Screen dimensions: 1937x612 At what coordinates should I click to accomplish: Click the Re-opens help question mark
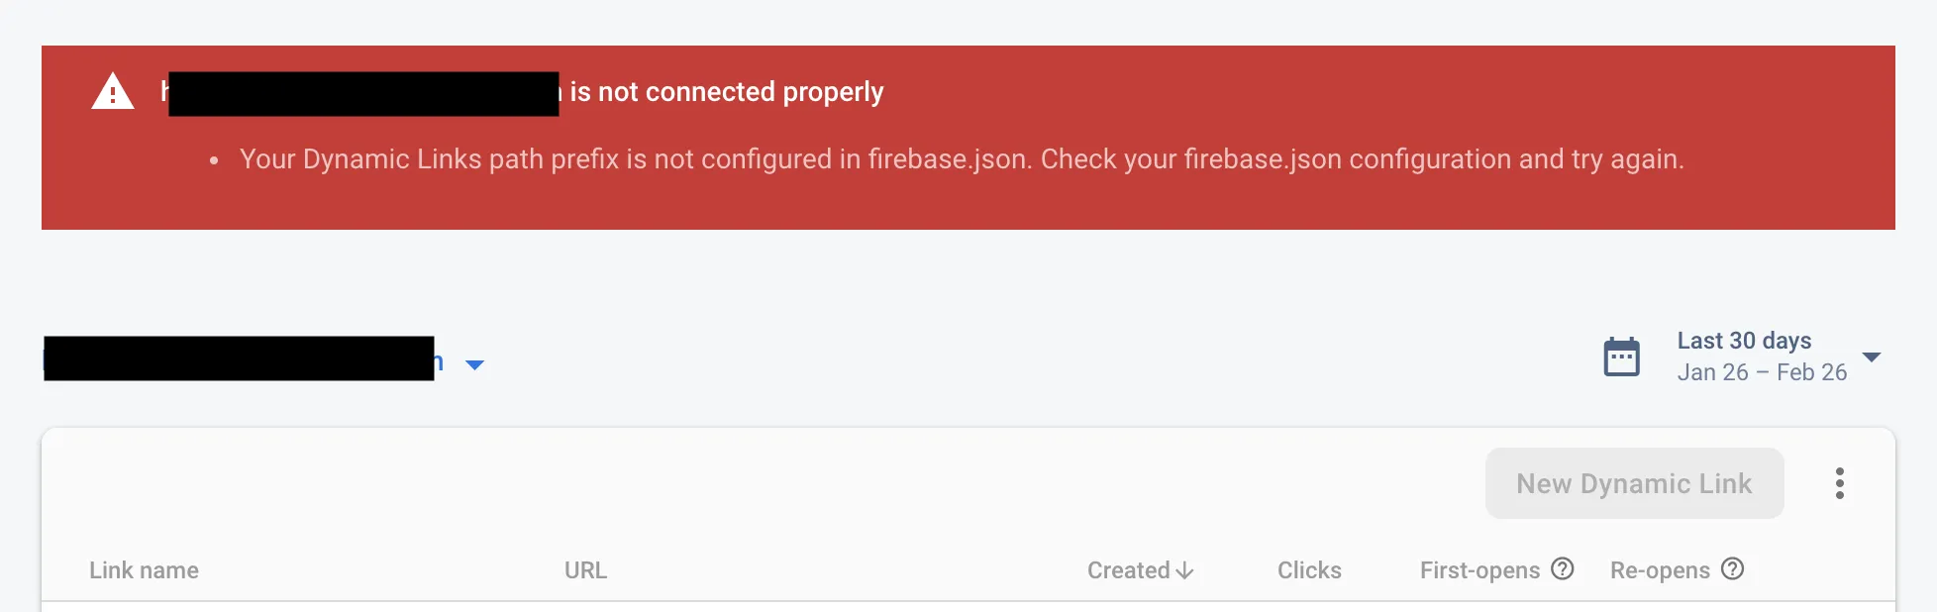[x=1732, y=569]
